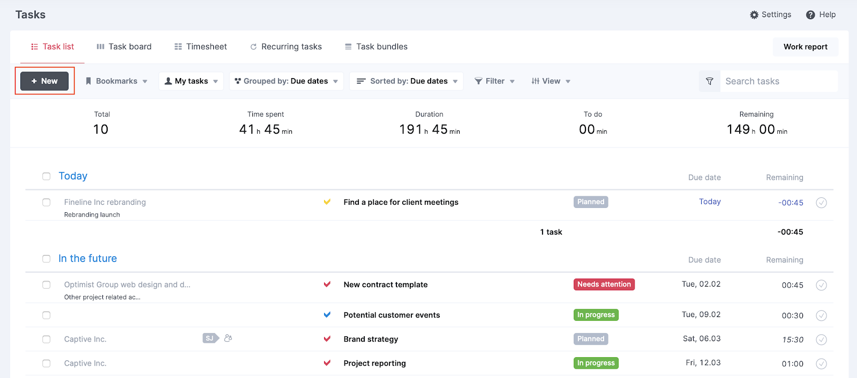Mark Brand strategy task complete
The height and width of the screenshot is (378, 857).
coord(821,340)
